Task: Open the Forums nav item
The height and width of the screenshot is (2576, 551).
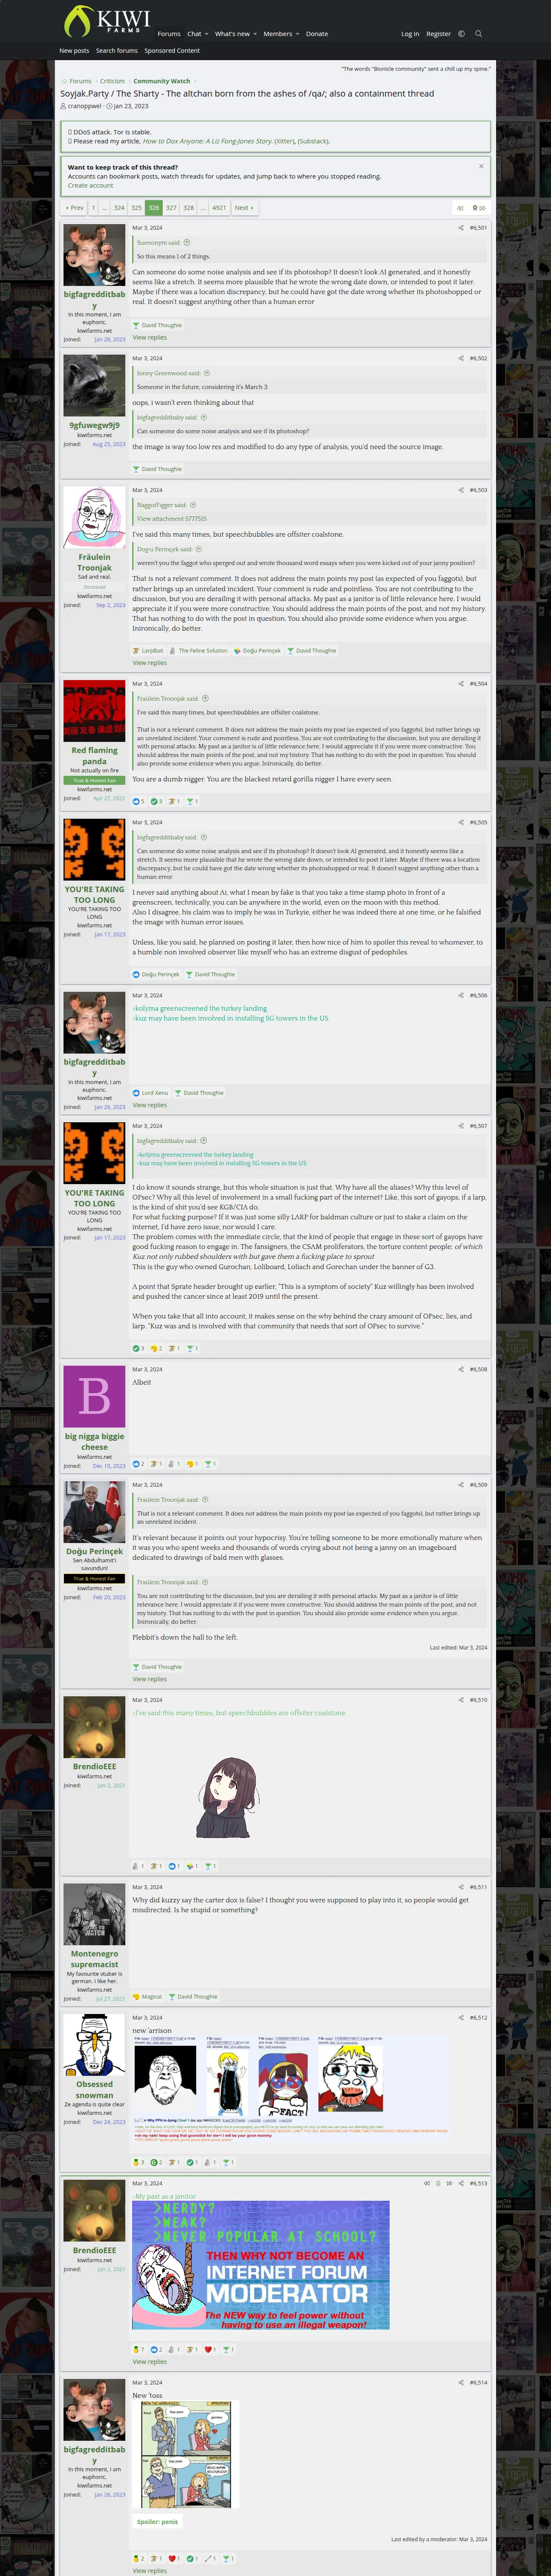Action: pyautogui.click(x=169, y=34)
